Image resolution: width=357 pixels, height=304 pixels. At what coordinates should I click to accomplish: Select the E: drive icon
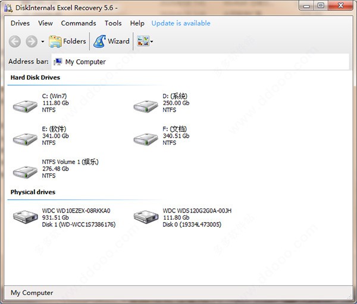25,138
